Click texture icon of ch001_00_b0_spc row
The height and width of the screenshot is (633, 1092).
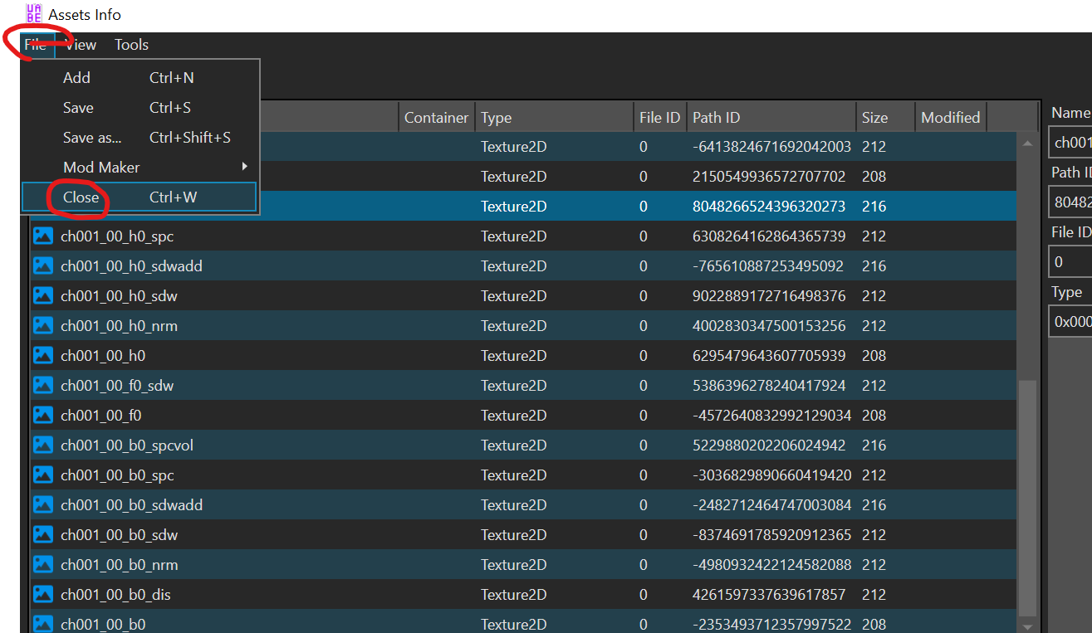42,475
